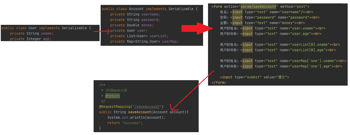Click the submit input line with value "提交"
This screenshot has width=350, height=135.
coord(255,77)
